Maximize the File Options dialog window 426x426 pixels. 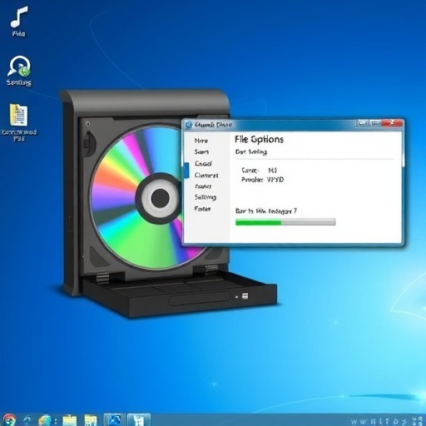tap(374, 122)
